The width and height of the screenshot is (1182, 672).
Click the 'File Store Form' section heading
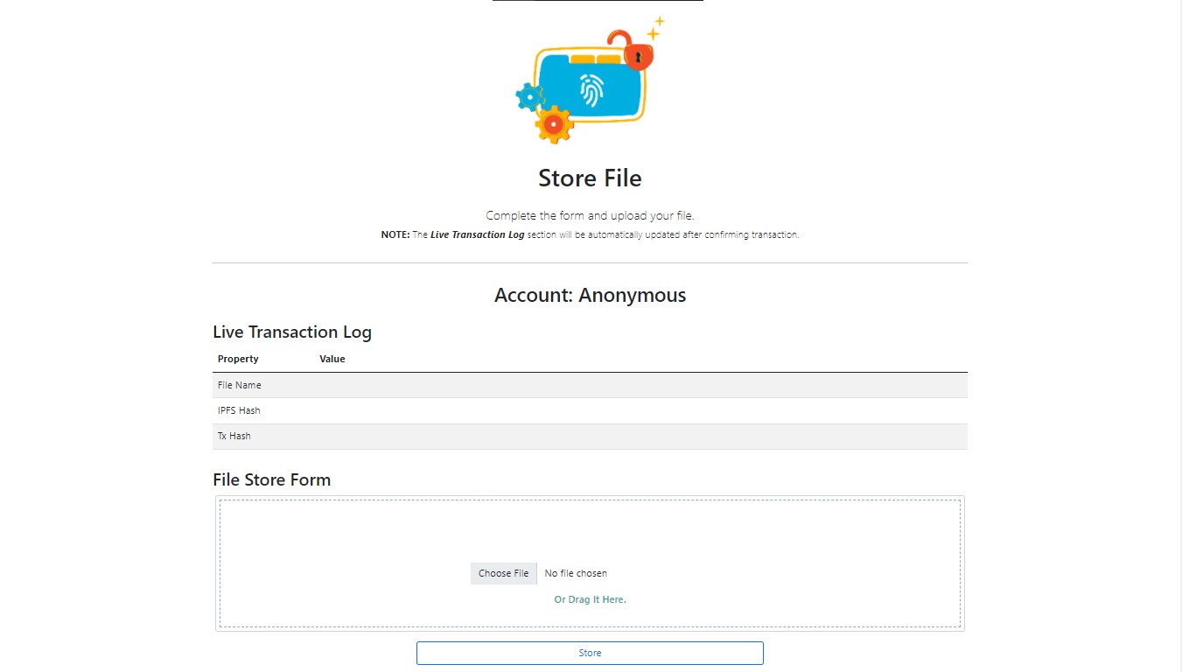(272, 480)
